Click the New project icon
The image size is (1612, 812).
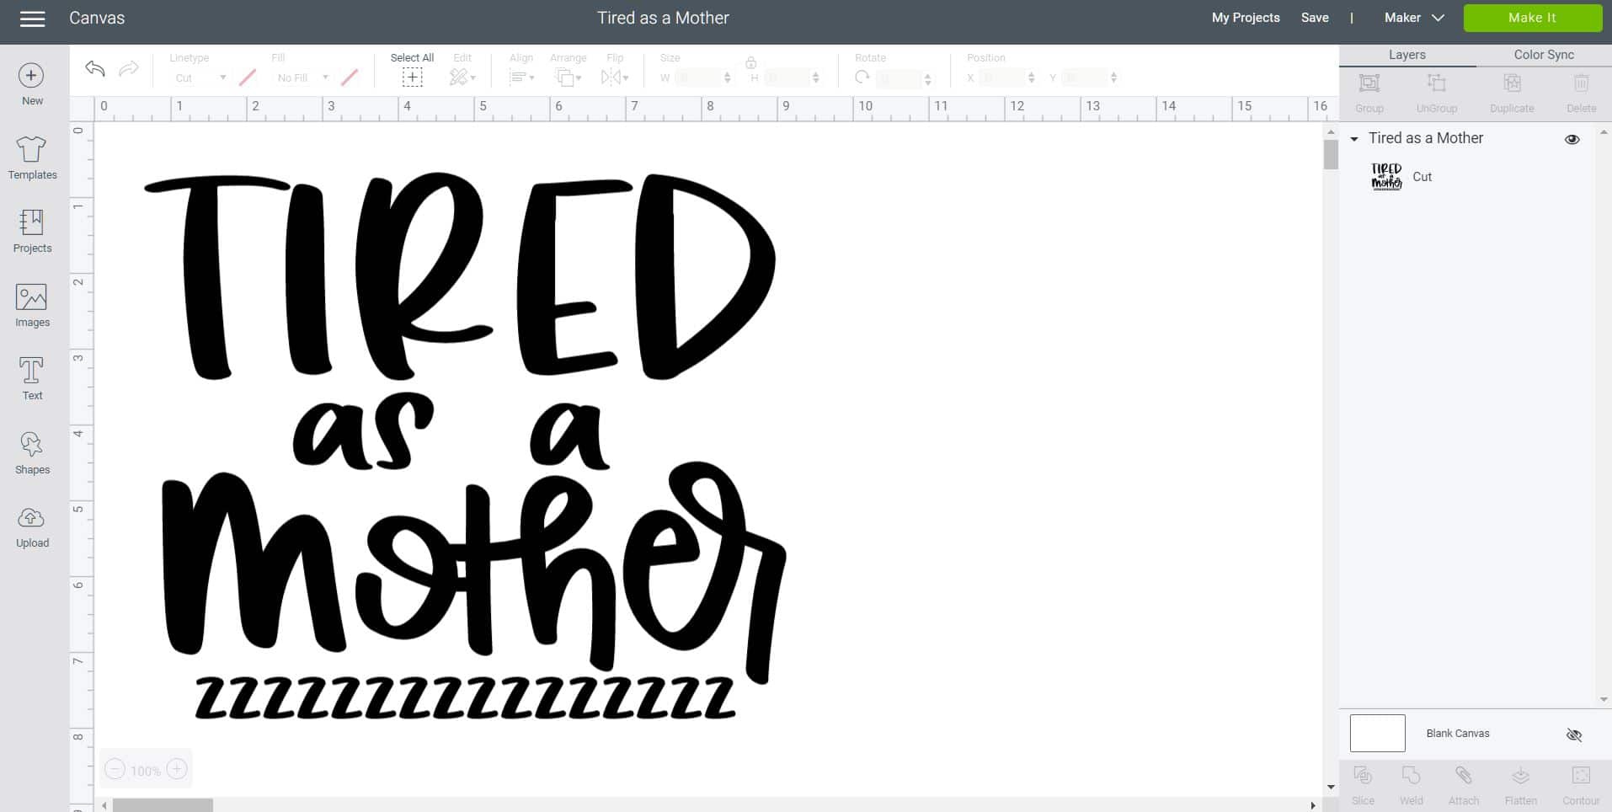tap(31, 76)
